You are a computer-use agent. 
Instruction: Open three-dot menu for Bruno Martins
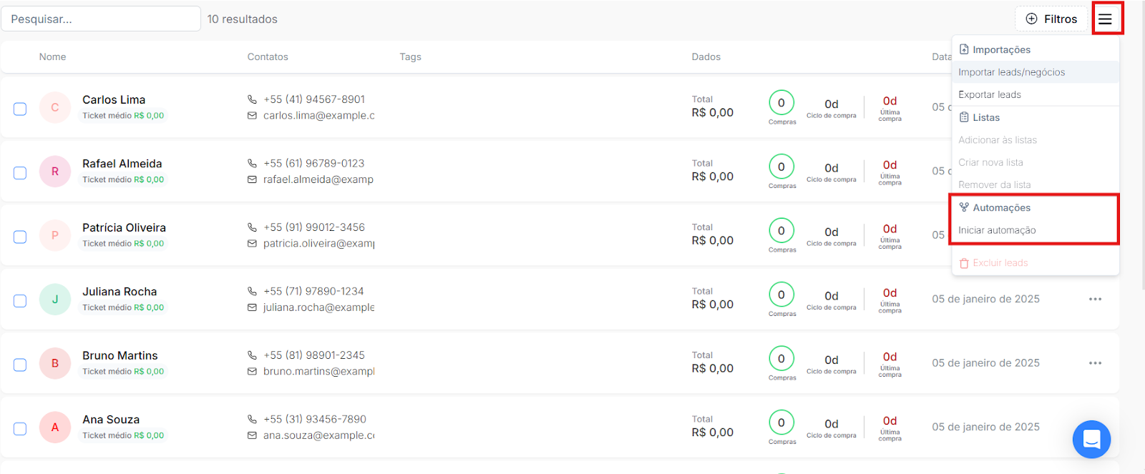pos(1095,363)
